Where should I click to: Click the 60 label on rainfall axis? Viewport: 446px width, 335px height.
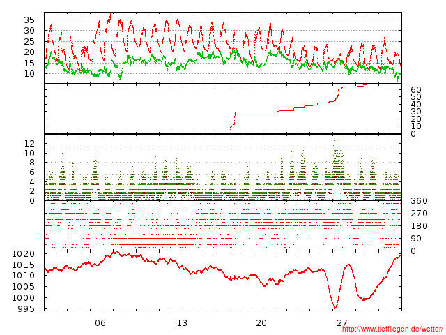tap(415, 90)
